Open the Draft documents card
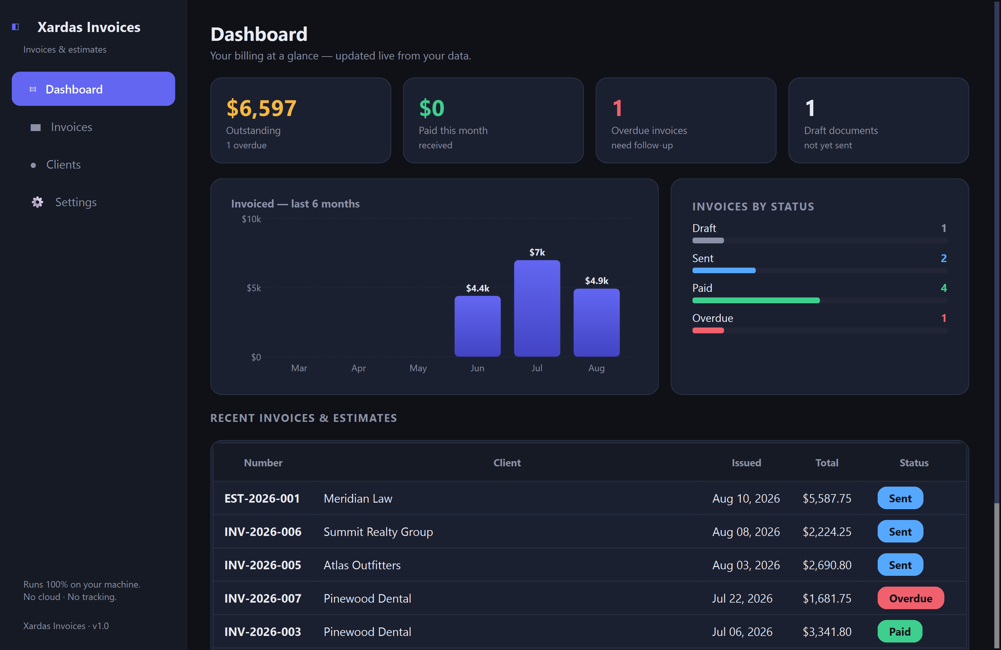Screen dimensions: 1001x650 coord(879,120)
